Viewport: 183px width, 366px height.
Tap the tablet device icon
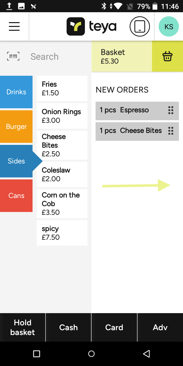(140, 26)
